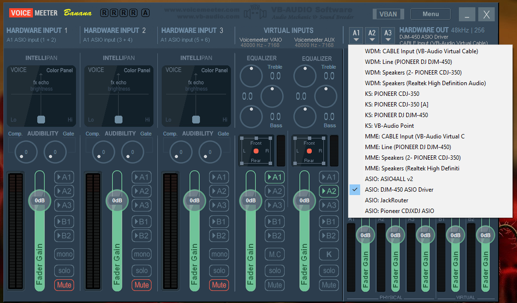Solo the Hardware Input 2 strip
The height and width of the screenshot is (303, 517).
click(x=142, y=271)
